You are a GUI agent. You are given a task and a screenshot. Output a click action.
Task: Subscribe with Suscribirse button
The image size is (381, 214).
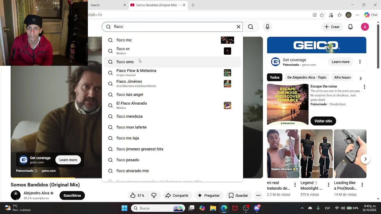click(72, 195)
